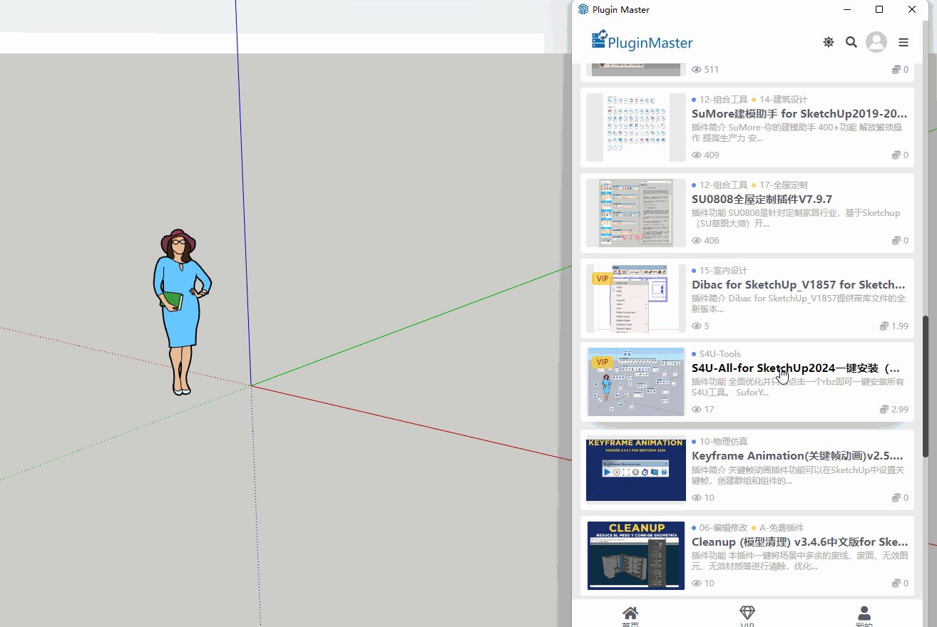Screen dimensions: 937x627
Task: Click the 10-物理仿真 category tag
Action: coord(723,441)
